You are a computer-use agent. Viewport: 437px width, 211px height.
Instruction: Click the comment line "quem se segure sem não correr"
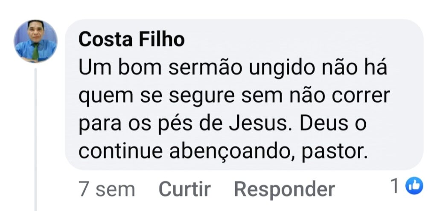[x=234, y=96]
